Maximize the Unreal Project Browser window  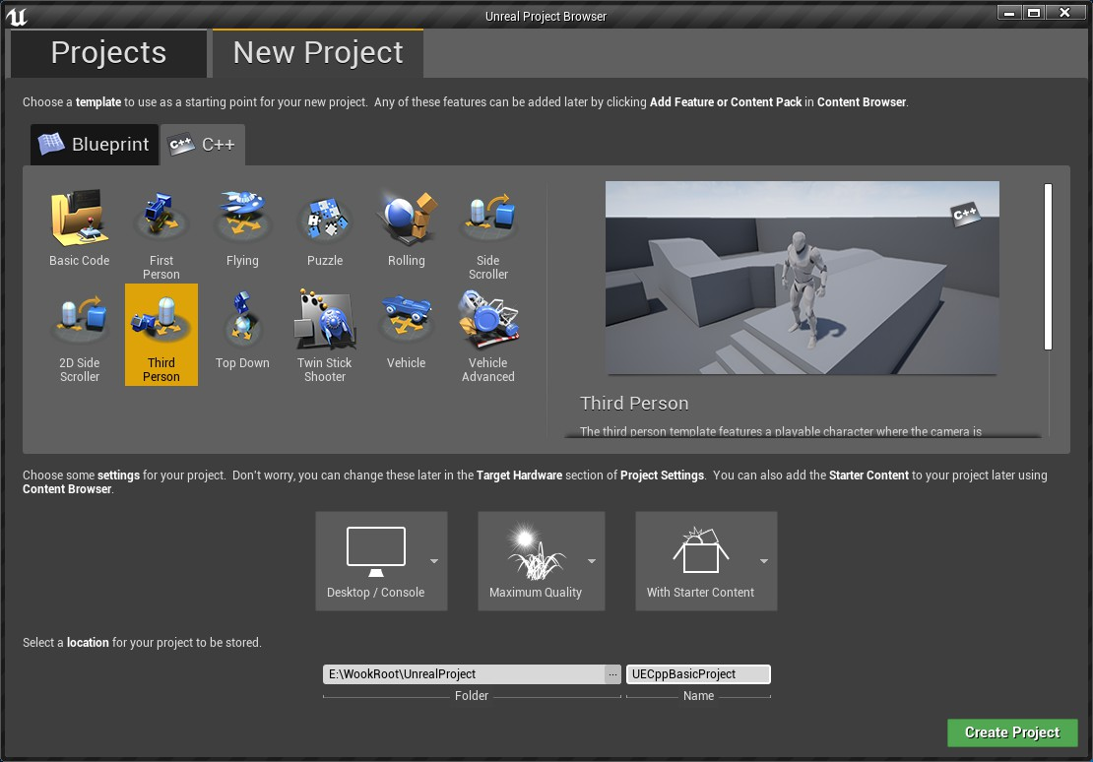[x=1034, y=13]
